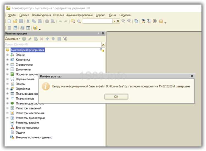This screenshot has width=206, height=151.
Task: Select the Задачи tree item
Action: coord(20,133)
